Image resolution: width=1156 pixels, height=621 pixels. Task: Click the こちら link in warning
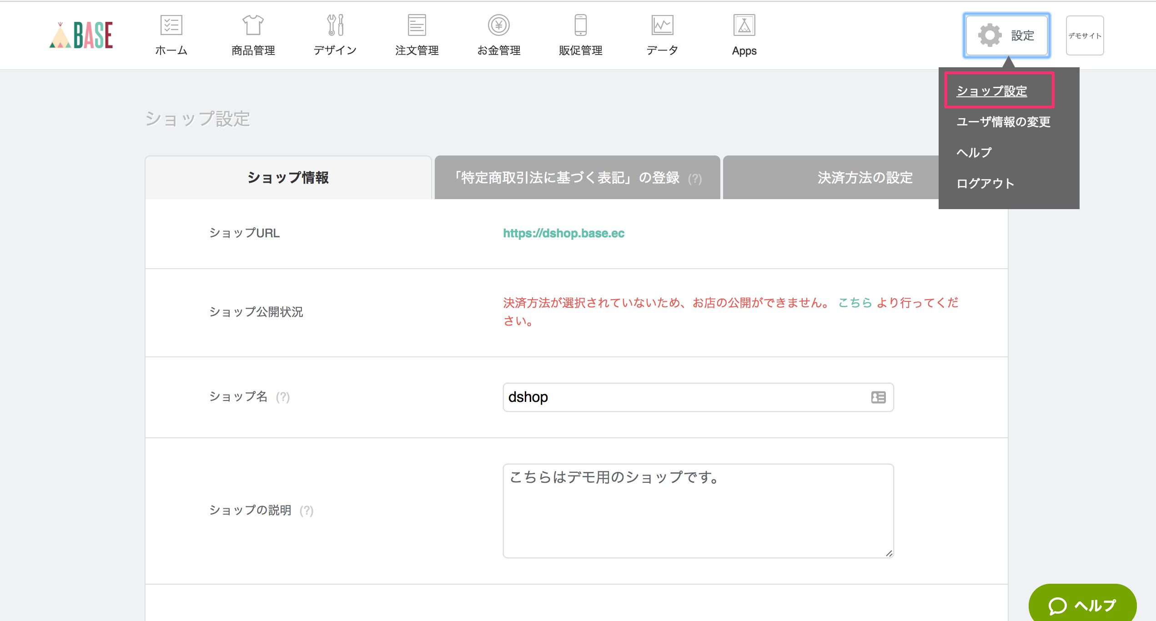[854, 303]
